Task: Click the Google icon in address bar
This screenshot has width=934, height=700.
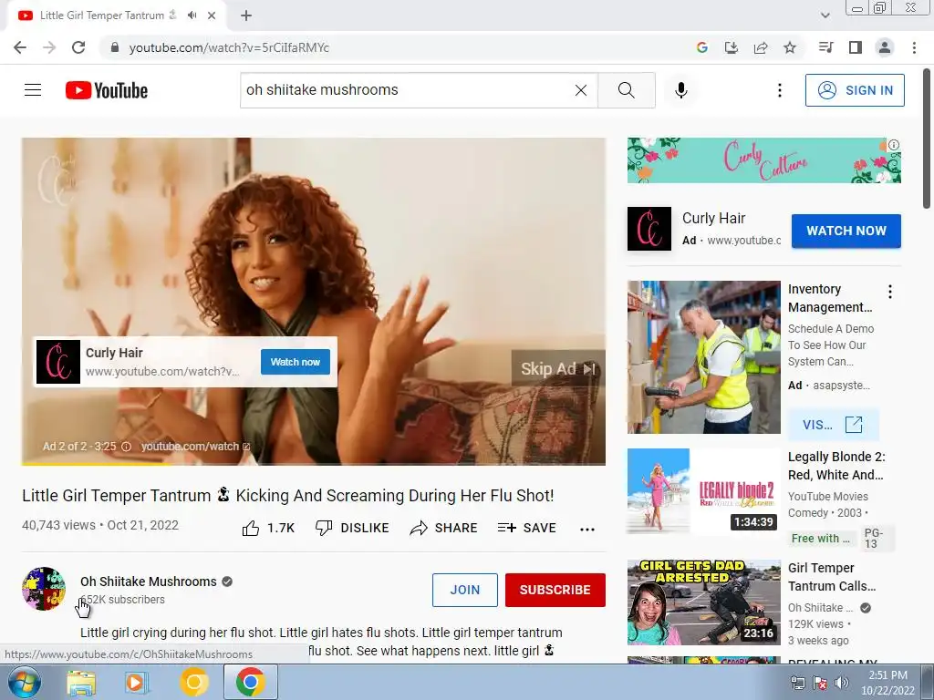Action: (x=702, y=47)
